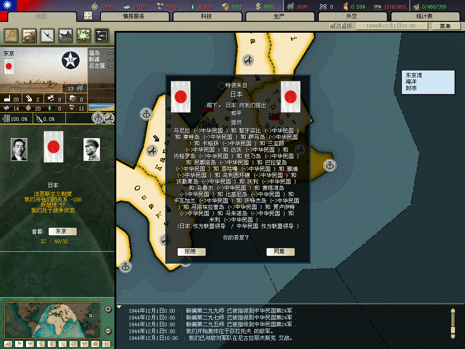The image size is (465, 349).
Task: Click the money dollar sign icon
Action: coord(258,6)
